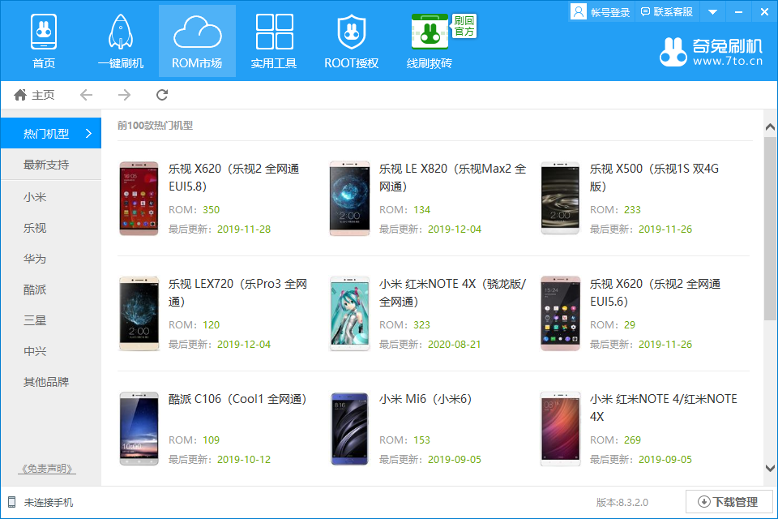The width and height of the screenshot is (778, 519).
Task: Click the 奇兔刷机 logo
Action: coord(711,52)
